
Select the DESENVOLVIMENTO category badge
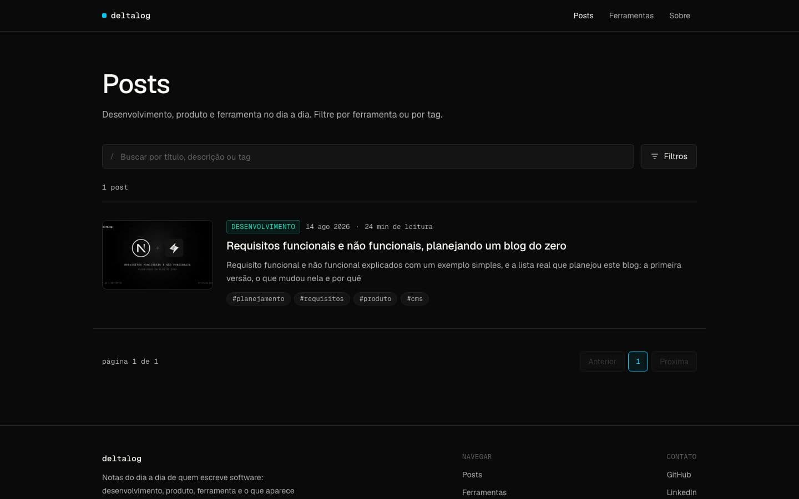click(x=263, y=227)
